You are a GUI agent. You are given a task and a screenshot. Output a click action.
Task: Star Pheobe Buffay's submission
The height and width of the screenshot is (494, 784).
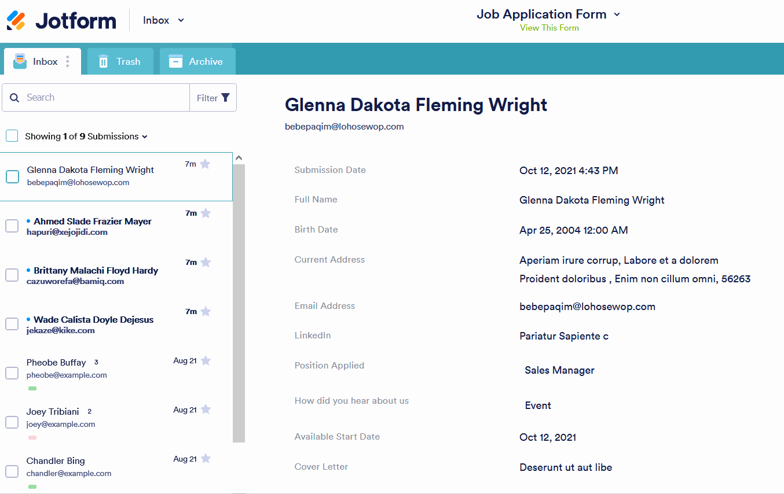click(205, 361)
